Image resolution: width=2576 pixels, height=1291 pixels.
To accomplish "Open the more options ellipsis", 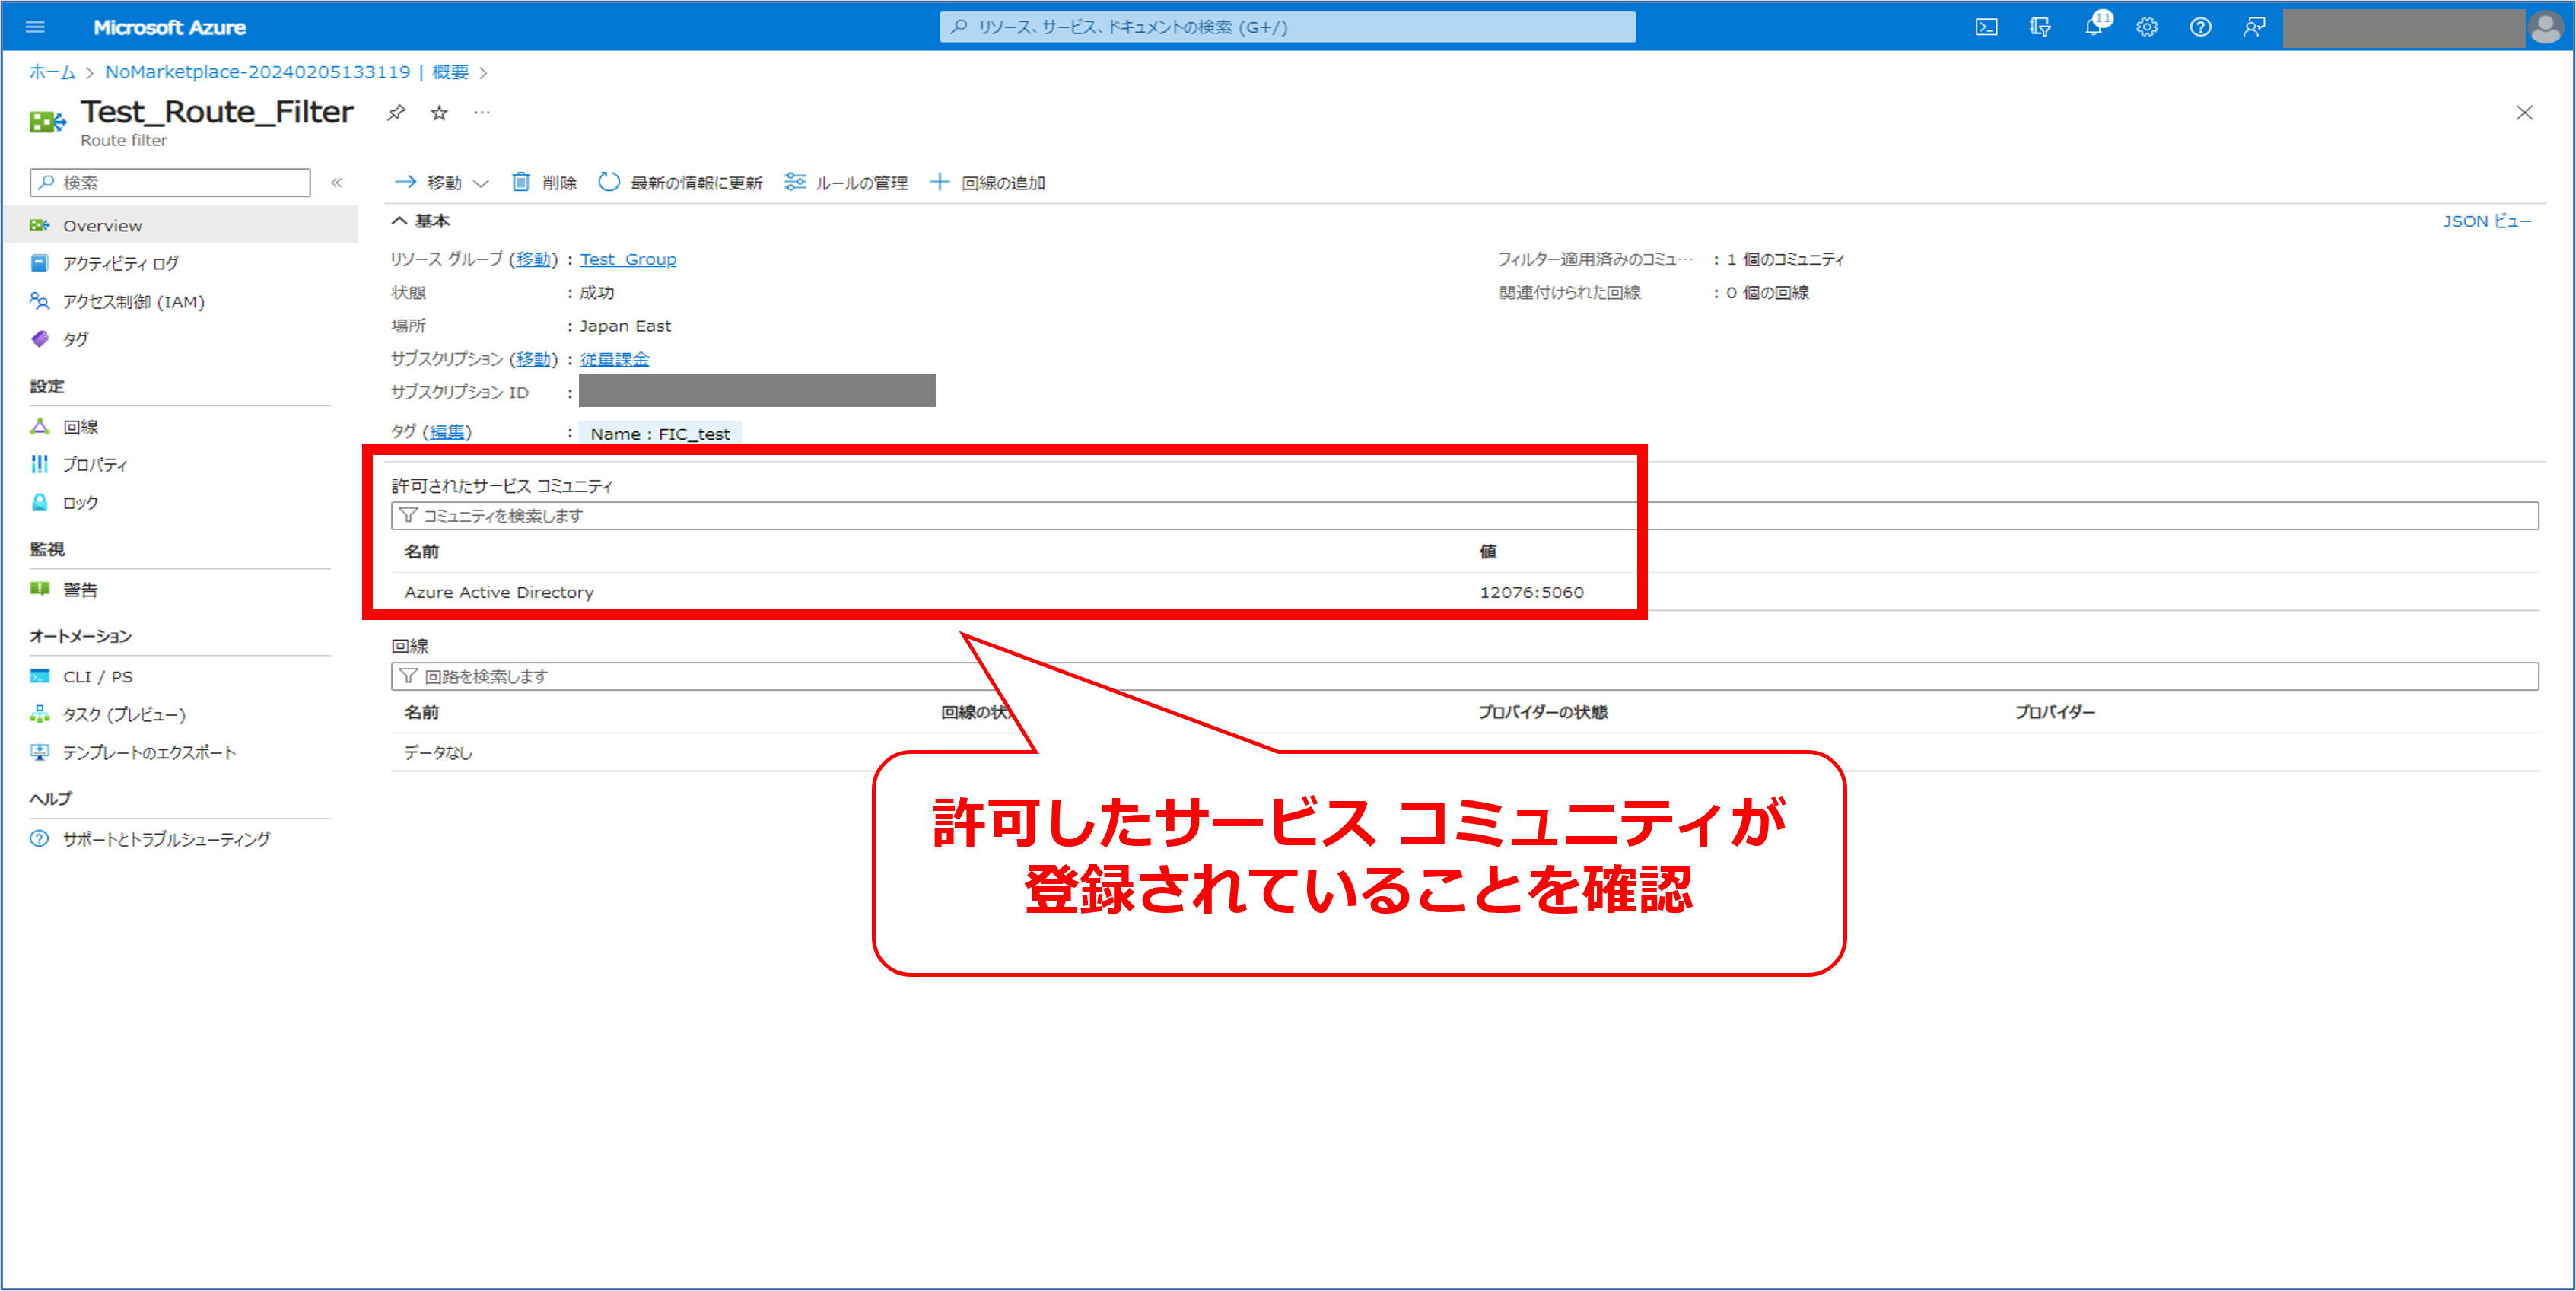I will (482, 112).
